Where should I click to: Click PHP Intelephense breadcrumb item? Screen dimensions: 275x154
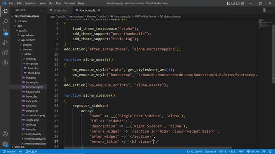pos(145,16)
